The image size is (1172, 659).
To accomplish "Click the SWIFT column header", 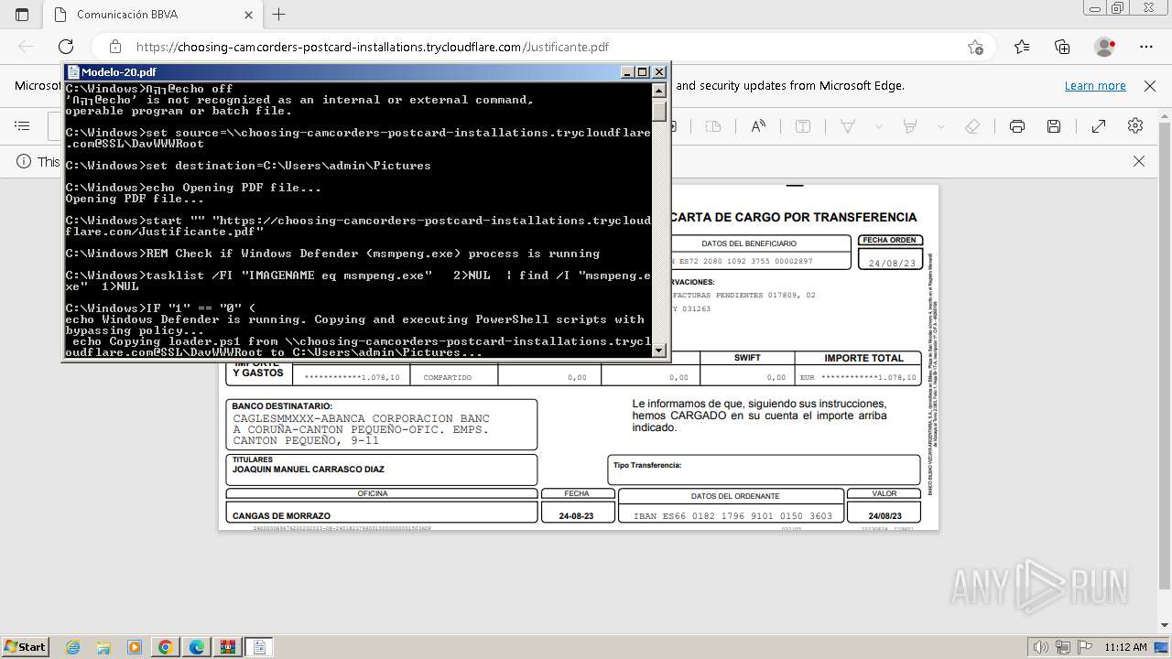I will click(x=748, y=358).
